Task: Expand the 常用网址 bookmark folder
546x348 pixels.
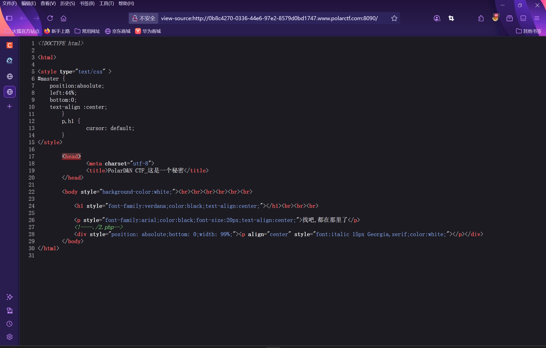Action: click(87, 31)
